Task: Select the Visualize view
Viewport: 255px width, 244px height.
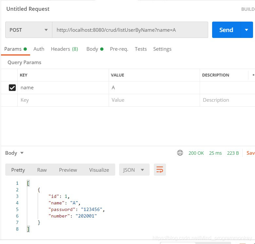Action: click(x=99, y=170)
